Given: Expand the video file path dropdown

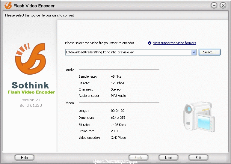Looking at the screenshot, I should tap(194, 52).
